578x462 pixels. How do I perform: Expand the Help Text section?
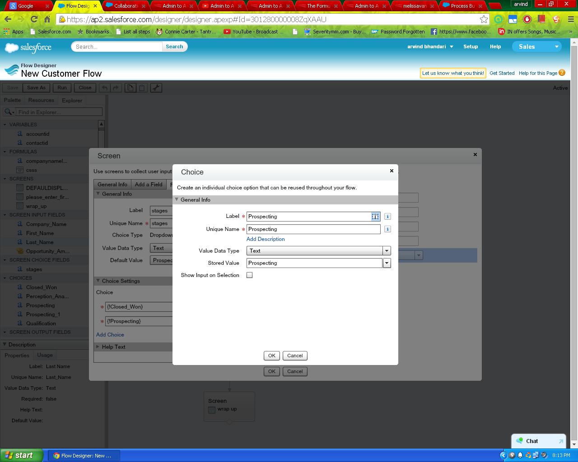click(x=98, y=346)
